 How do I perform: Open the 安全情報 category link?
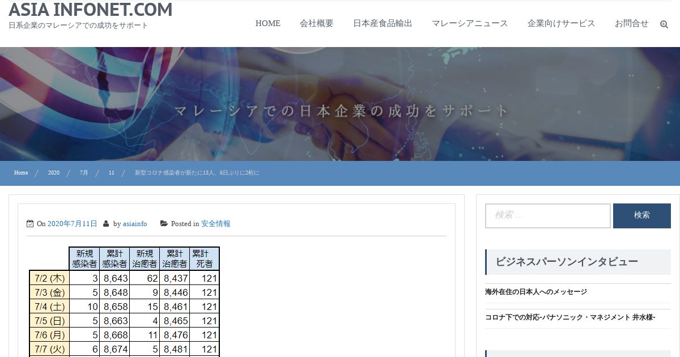(216, 224)
